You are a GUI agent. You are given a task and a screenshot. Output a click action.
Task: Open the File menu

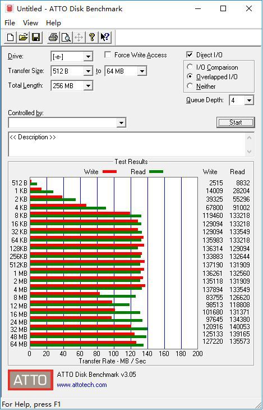(x=10, y=23)
